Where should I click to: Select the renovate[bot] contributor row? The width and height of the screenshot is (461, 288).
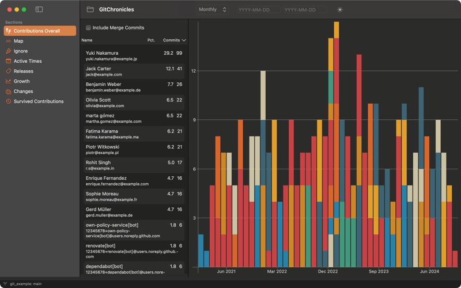click(x=134, y=251)
